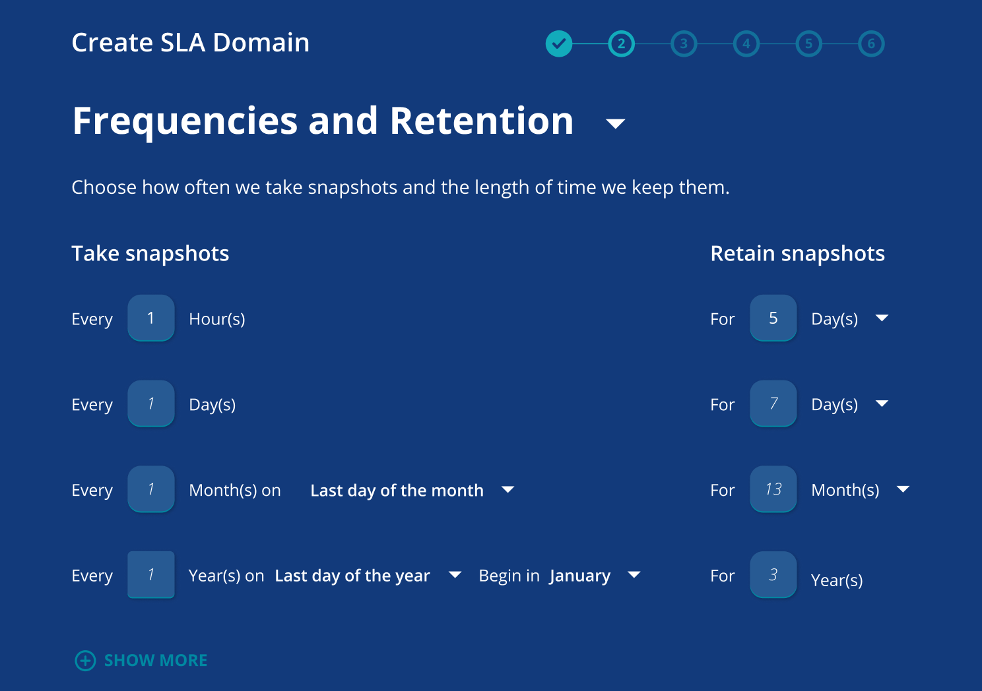Image resolution: width=982 pixels, height=691 pixels.
Task: Open monthly retention Month(s) unit dropdown
Action: click(903, 489)
